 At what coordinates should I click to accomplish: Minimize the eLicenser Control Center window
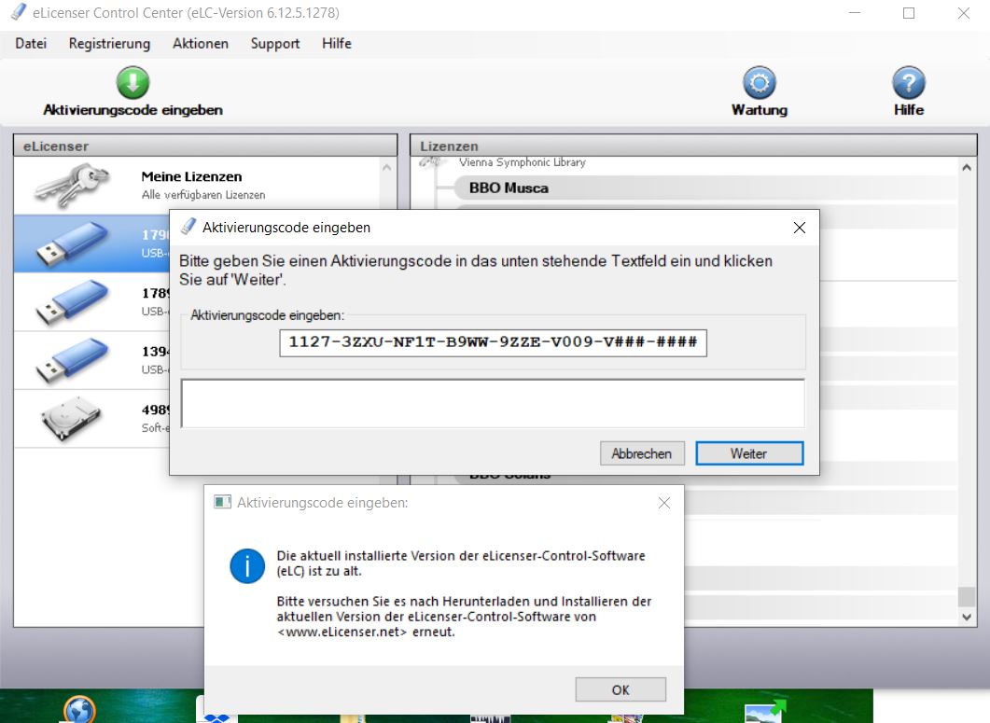click(855, 13)
